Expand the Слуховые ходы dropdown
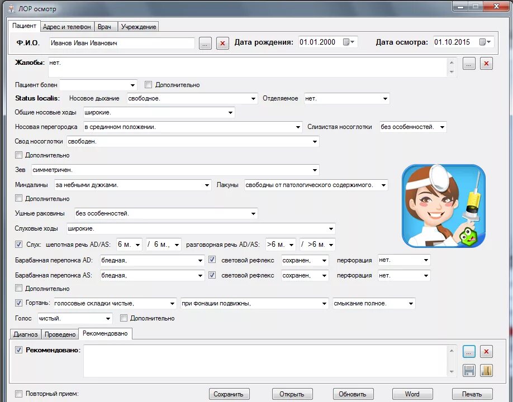 point(331,229)
